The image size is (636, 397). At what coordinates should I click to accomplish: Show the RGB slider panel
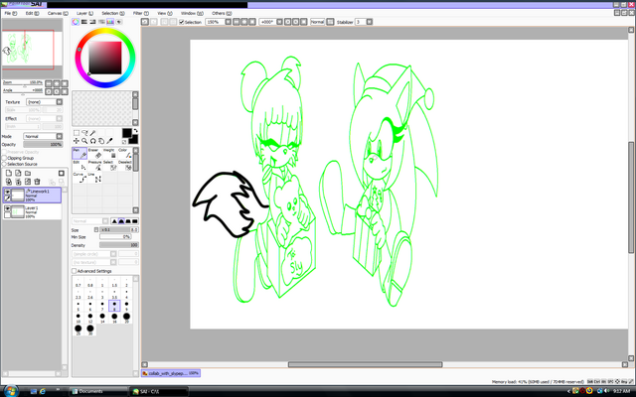click(x=84, y=22)
